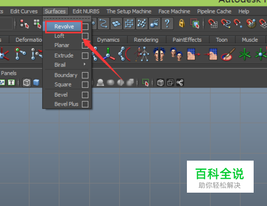Image resolution: width=267 pixels, height=206 pixels.
Task: Select the Extrude menu entry
Action: click(x=64, y=56)
